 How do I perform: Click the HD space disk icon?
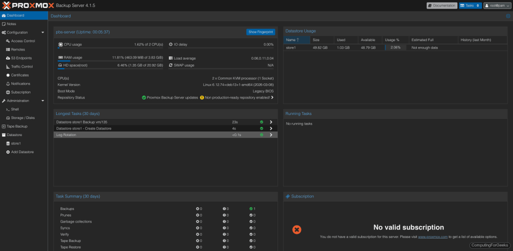pyautogui.click(x=60, y=65)
